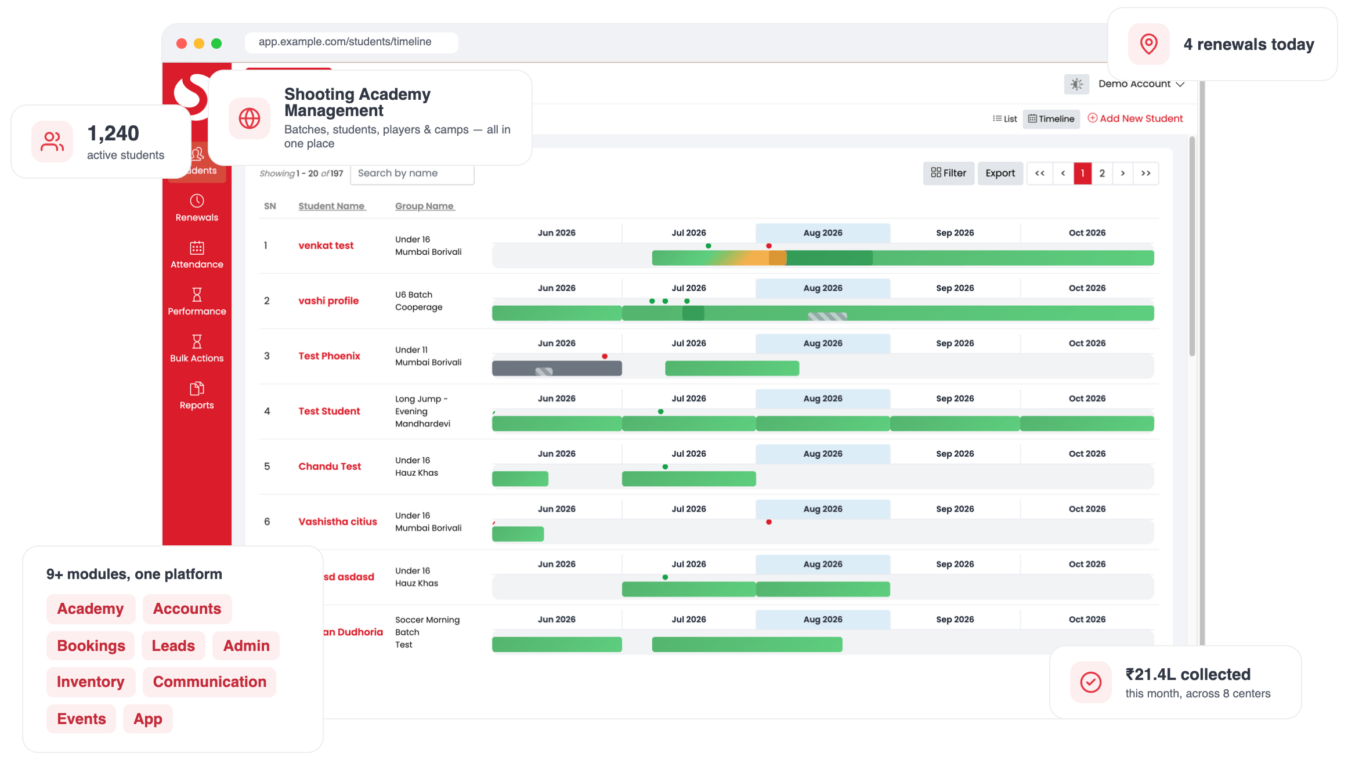
Task: Go to the previous page arrow
Action: 1063,173
